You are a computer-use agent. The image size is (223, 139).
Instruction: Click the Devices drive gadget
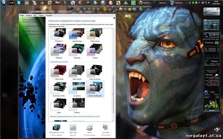coord(212,80)
